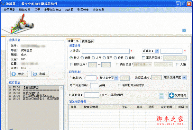Enable the 限价区间 checkbox
Image resolution: width=193 pixels, height=130 pixels.
[71, 65]
